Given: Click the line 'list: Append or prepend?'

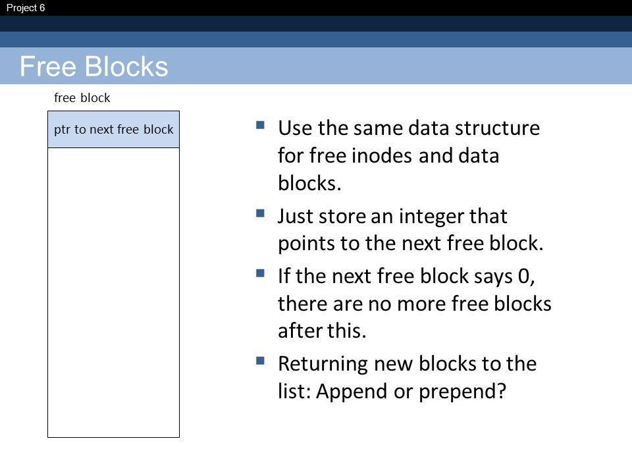Looking at the screenshot, I should pos(392,391).
